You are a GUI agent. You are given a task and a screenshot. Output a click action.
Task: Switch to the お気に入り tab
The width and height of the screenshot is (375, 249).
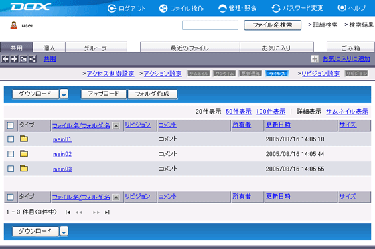point(277,48)
